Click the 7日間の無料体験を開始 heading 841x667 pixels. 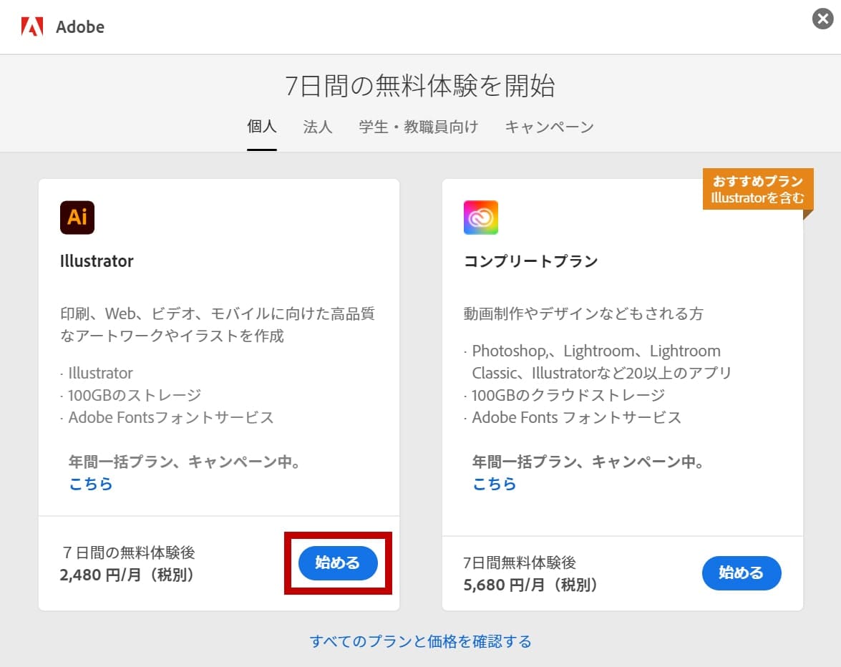(x=420, y=86)
